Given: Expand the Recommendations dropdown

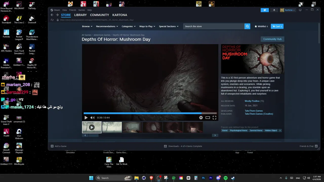Looking at the screenshot, I should pos(107,26).
